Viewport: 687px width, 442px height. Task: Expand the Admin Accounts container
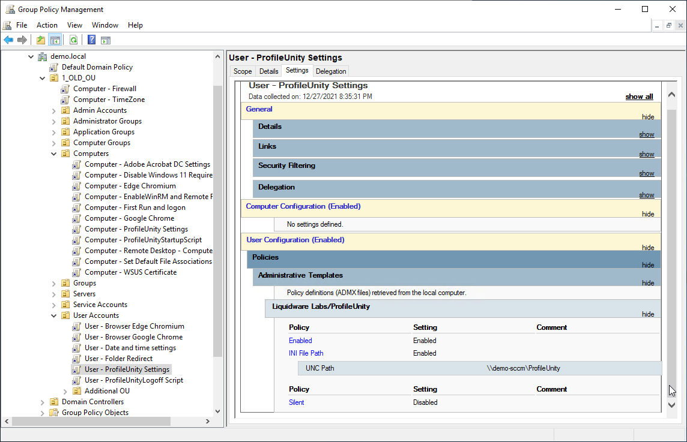click(x=53, y=110)
